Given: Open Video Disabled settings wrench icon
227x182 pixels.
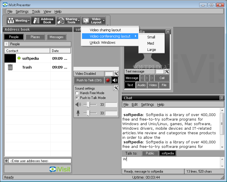Looking at the screenshot, I should pyautogui.click(x=116, y=74).
